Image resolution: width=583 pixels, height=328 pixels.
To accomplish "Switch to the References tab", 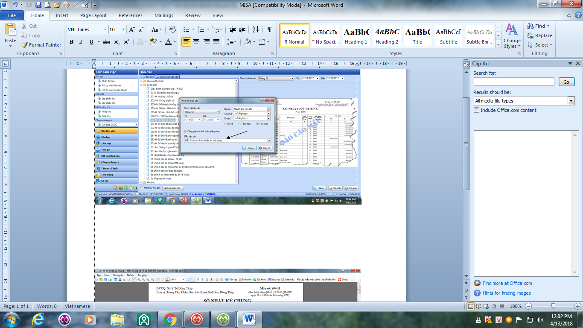I will click(131, 15).
